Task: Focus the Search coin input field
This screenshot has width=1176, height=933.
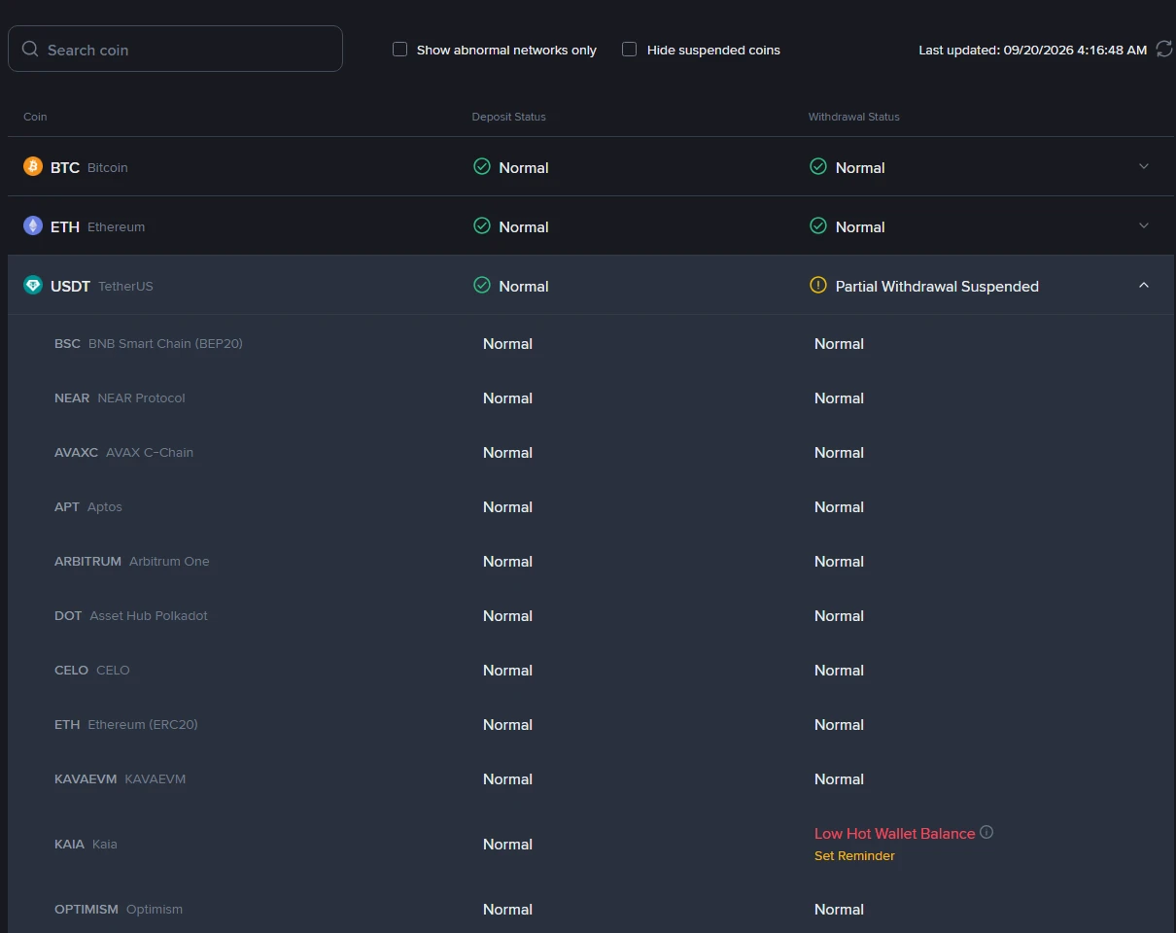Action: point(175,49)
